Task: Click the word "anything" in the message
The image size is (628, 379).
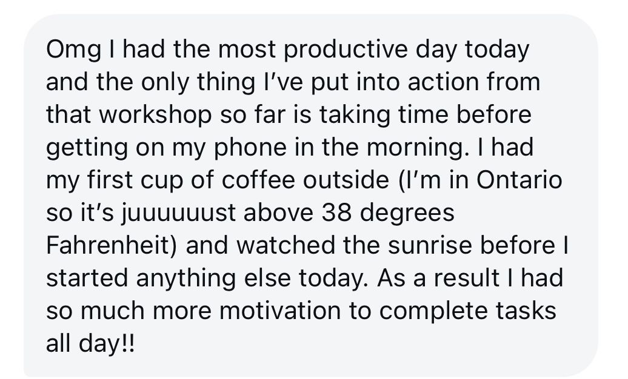Action: click(x=186, y=278)
